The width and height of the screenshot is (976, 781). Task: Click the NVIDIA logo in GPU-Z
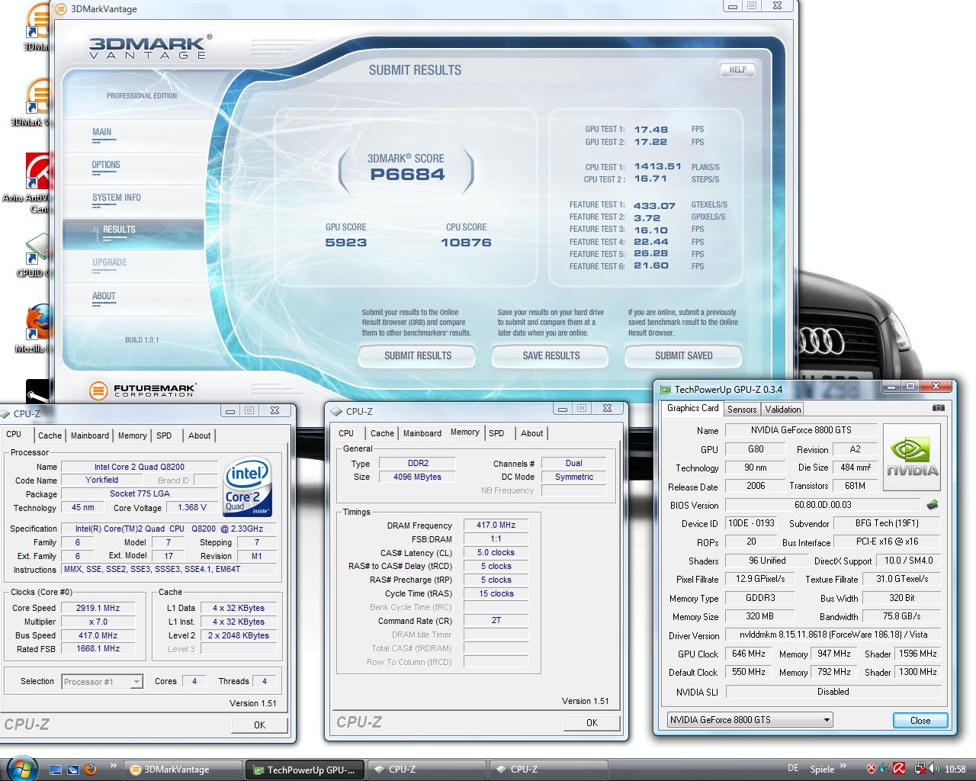point(912,457)
